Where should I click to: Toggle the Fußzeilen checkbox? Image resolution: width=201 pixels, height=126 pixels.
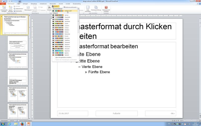40,10
